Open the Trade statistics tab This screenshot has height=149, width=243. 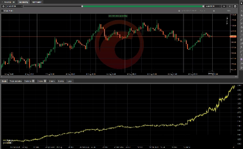tap(15, 81)
